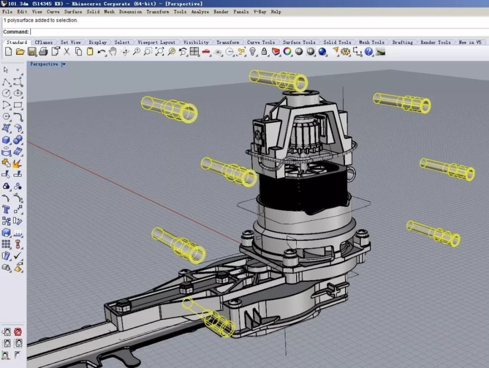Toggle the Lock objects padlock icon
489x368 pixels.
(x=264, y=52)
